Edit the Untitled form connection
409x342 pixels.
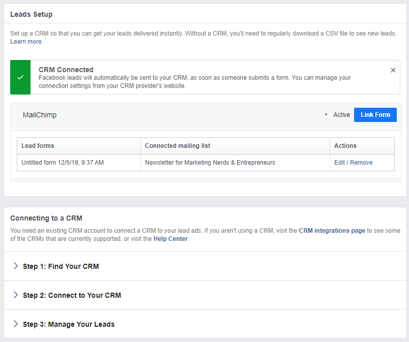pos(339,163)
